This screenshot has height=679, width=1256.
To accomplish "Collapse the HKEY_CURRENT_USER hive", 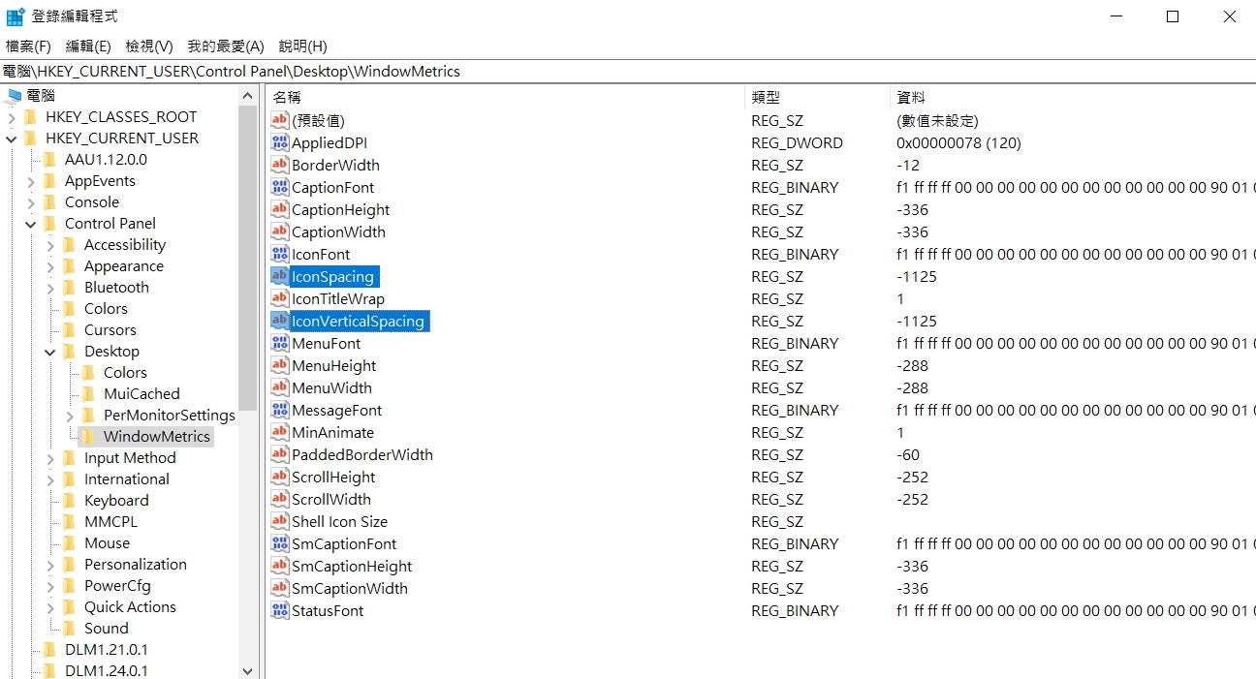I will [x=12, y=139].
